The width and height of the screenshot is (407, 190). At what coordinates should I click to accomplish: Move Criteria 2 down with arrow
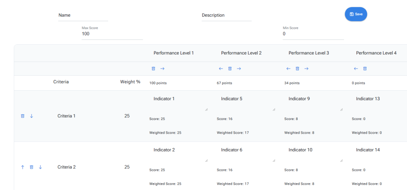click(40, 167)
